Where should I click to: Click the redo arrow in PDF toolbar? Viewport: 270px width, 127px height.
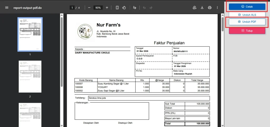tap(151, 8)
